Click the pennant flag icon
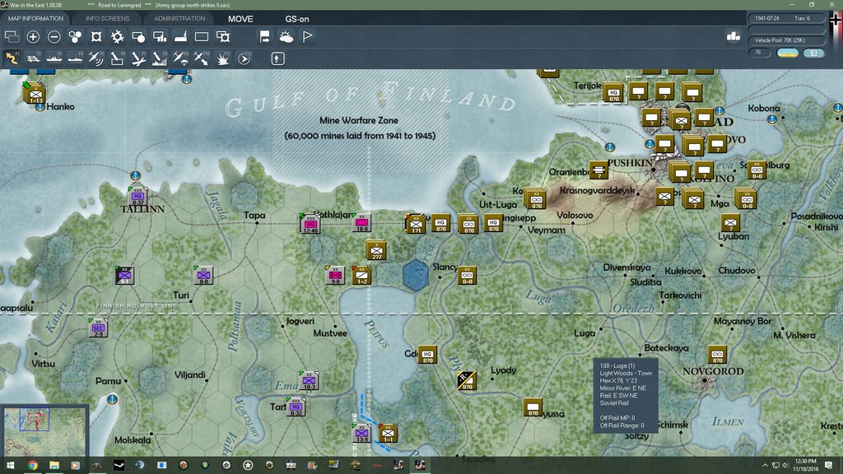Viewport: 843px width, 474px height. click(308, 36)
